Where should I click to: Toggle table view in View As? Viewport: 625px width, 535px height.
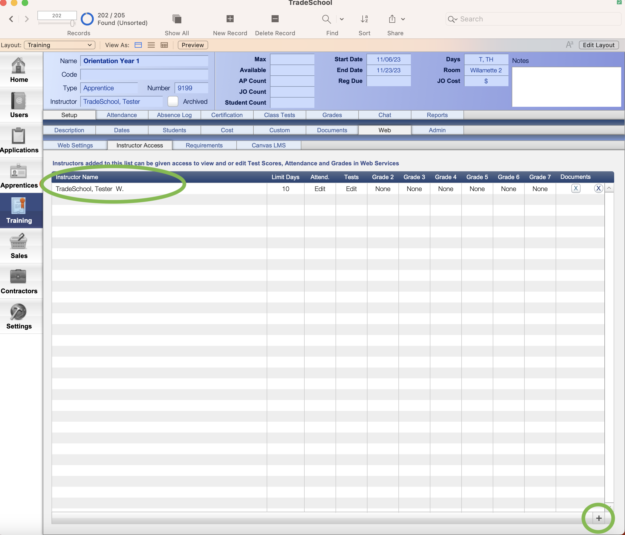(164, 45)
